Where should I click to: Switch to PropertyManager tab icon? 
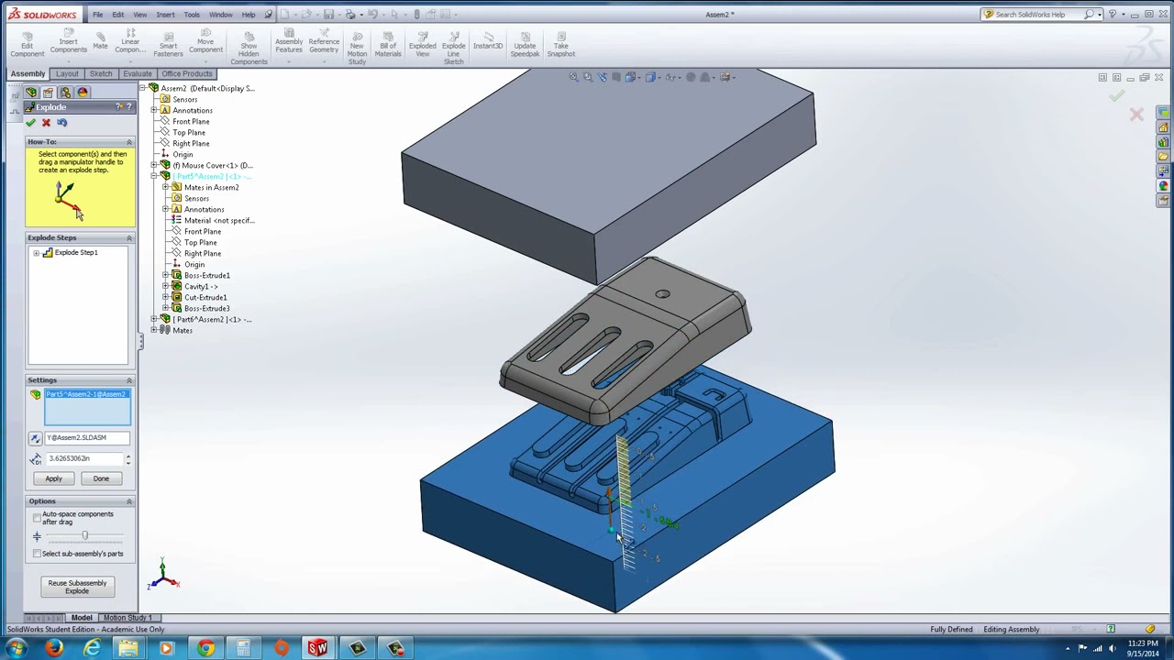(48, 93)
